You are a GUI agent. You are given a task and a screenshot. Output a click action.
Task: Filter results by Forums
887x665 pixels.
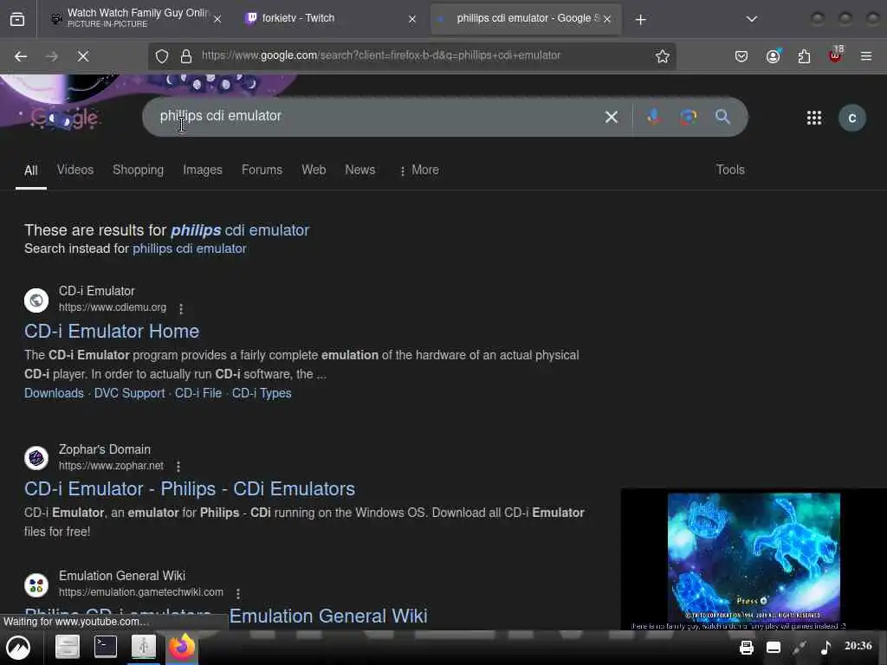coord(262,170)
